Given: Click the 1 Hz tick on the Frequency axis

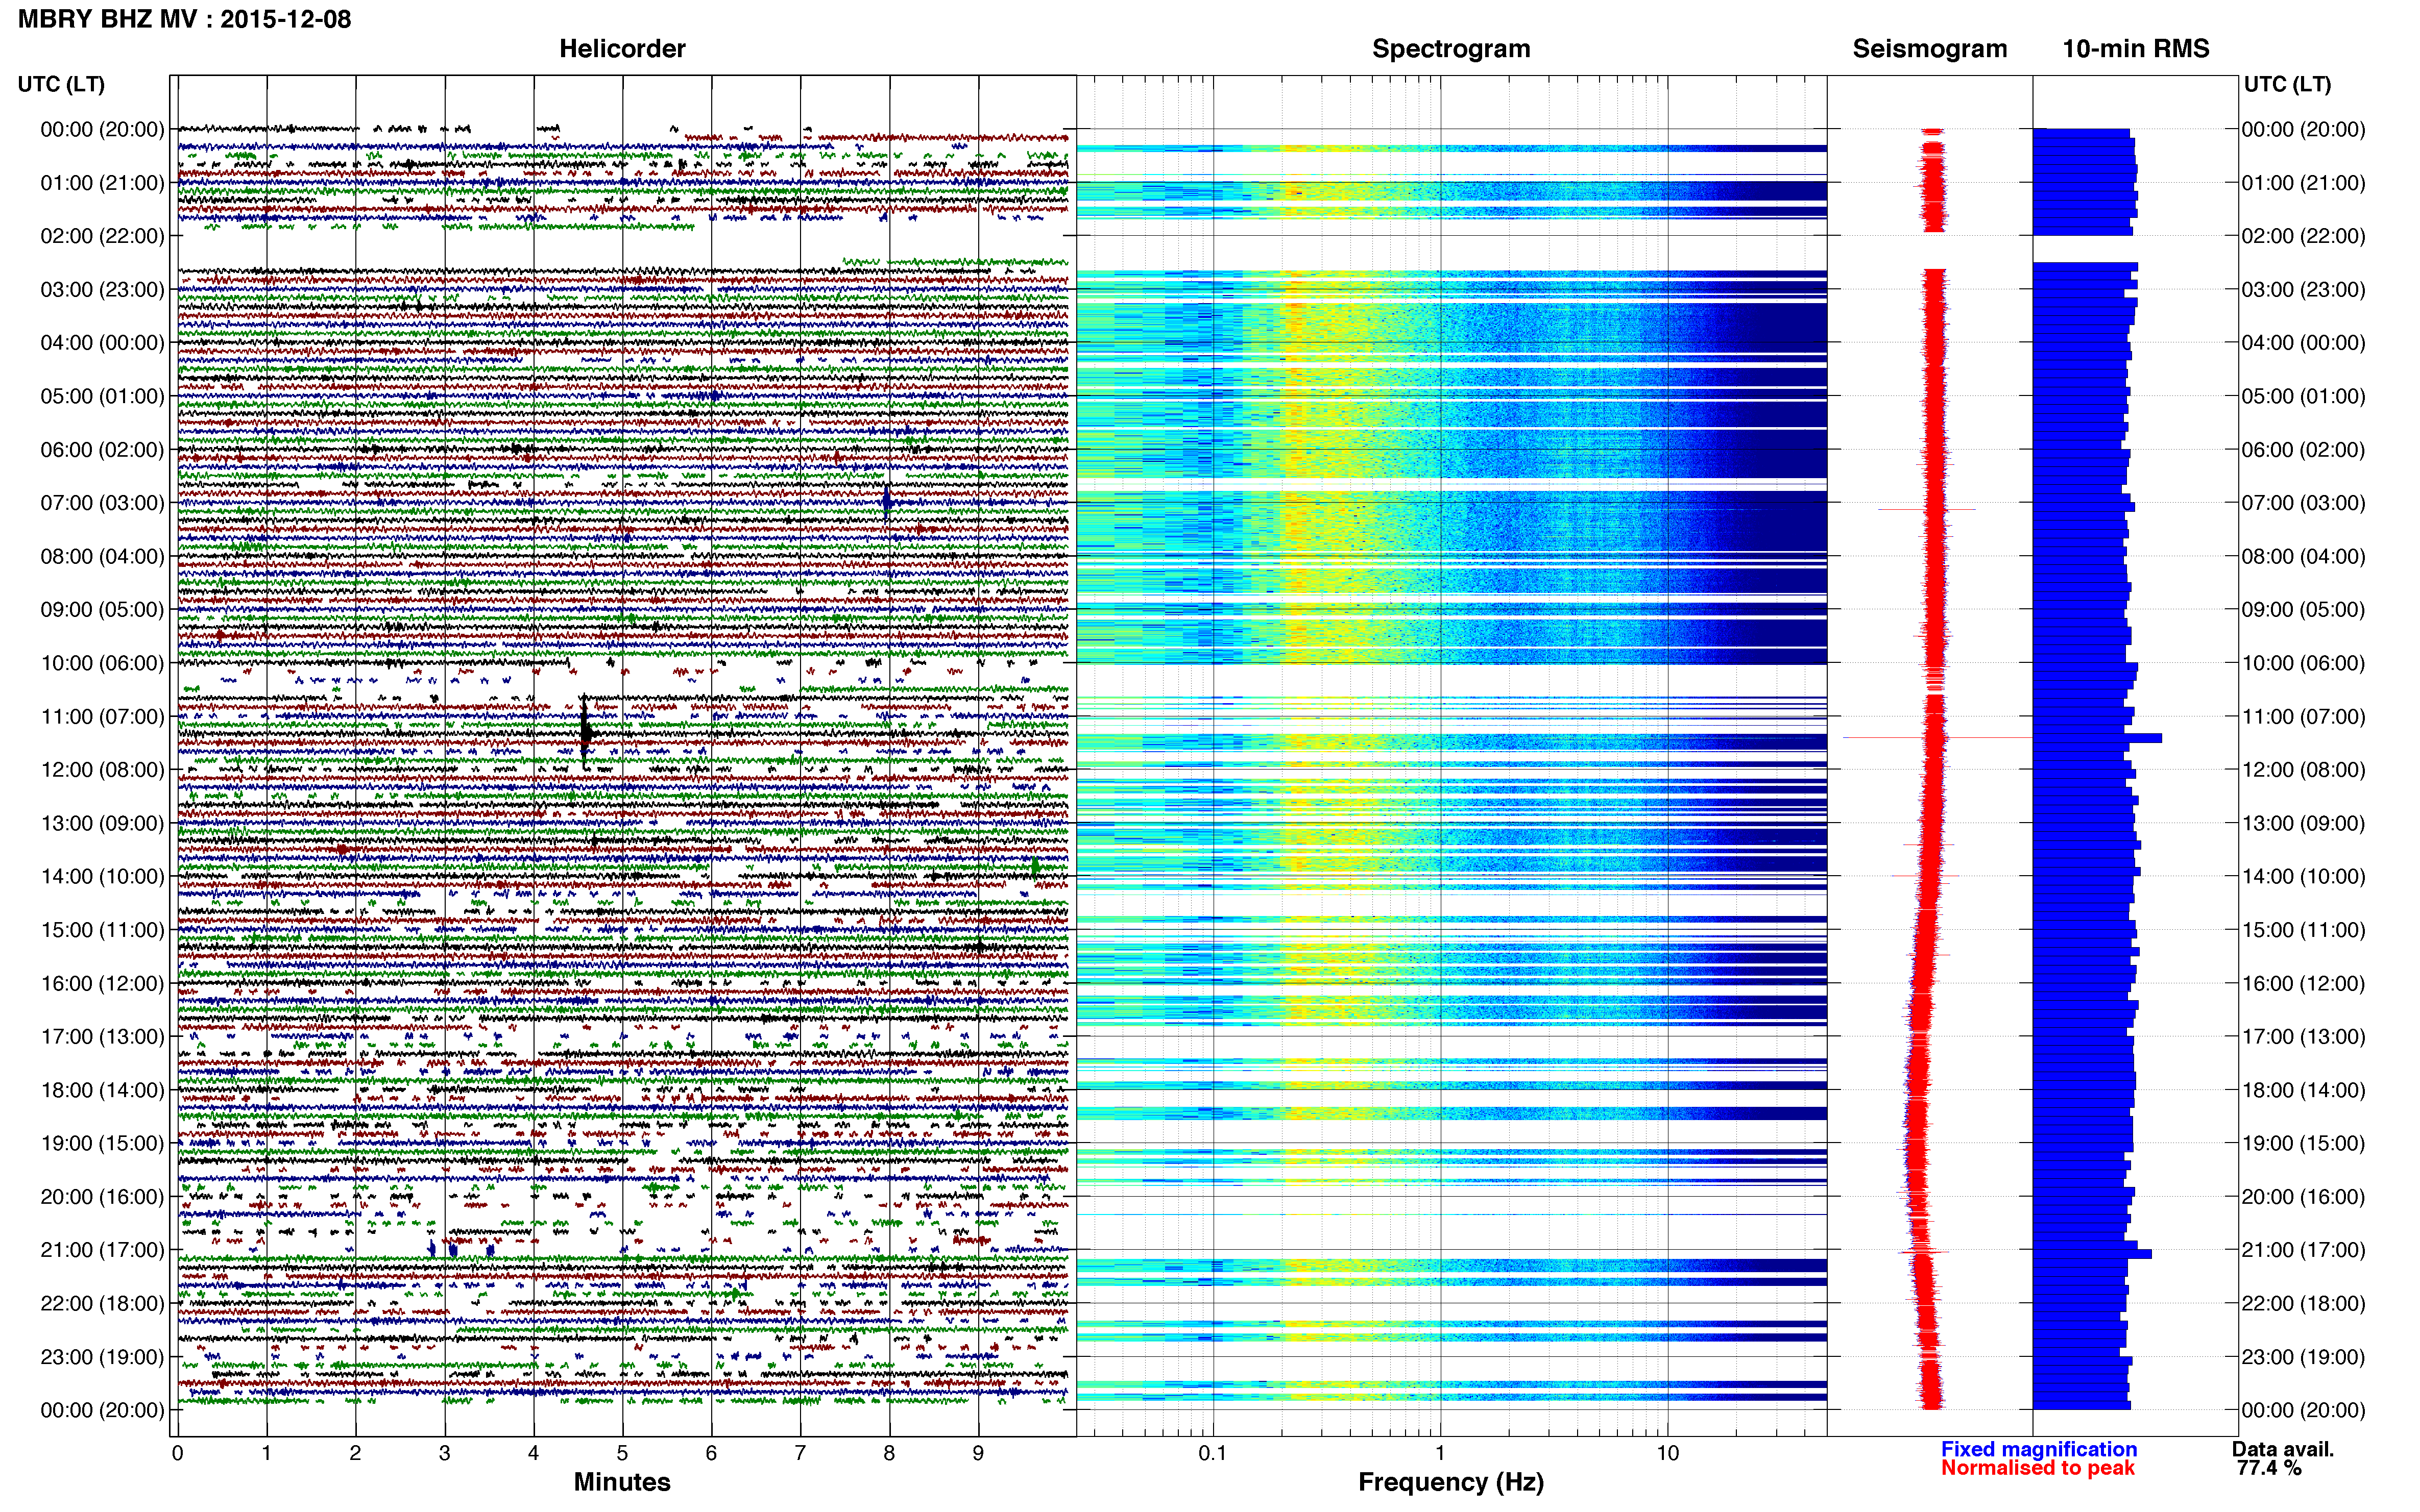Looking at the screenshot, I should click(x=1440, y=1453).
